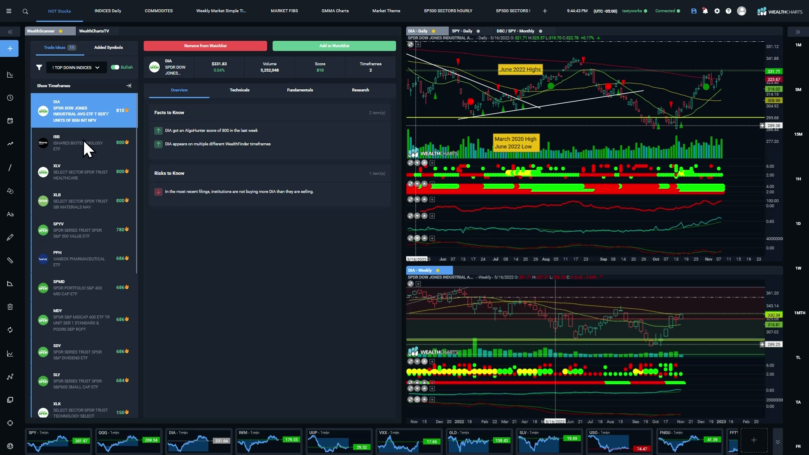Select the IBB trade idea row
This screenshot has width=809, height=455.
pyautogui.click(x=84, y=143)
